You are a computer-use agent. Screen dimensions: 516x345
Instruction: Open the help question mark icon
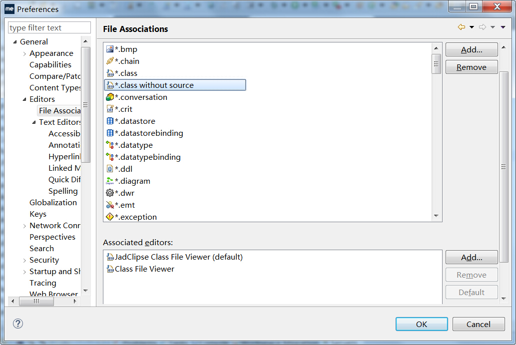pyautogui.click(x=17, y=324)
